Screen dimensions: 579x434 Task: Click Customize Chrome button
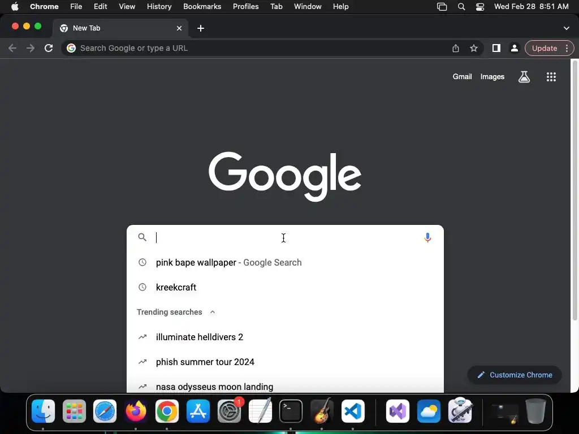515,375
